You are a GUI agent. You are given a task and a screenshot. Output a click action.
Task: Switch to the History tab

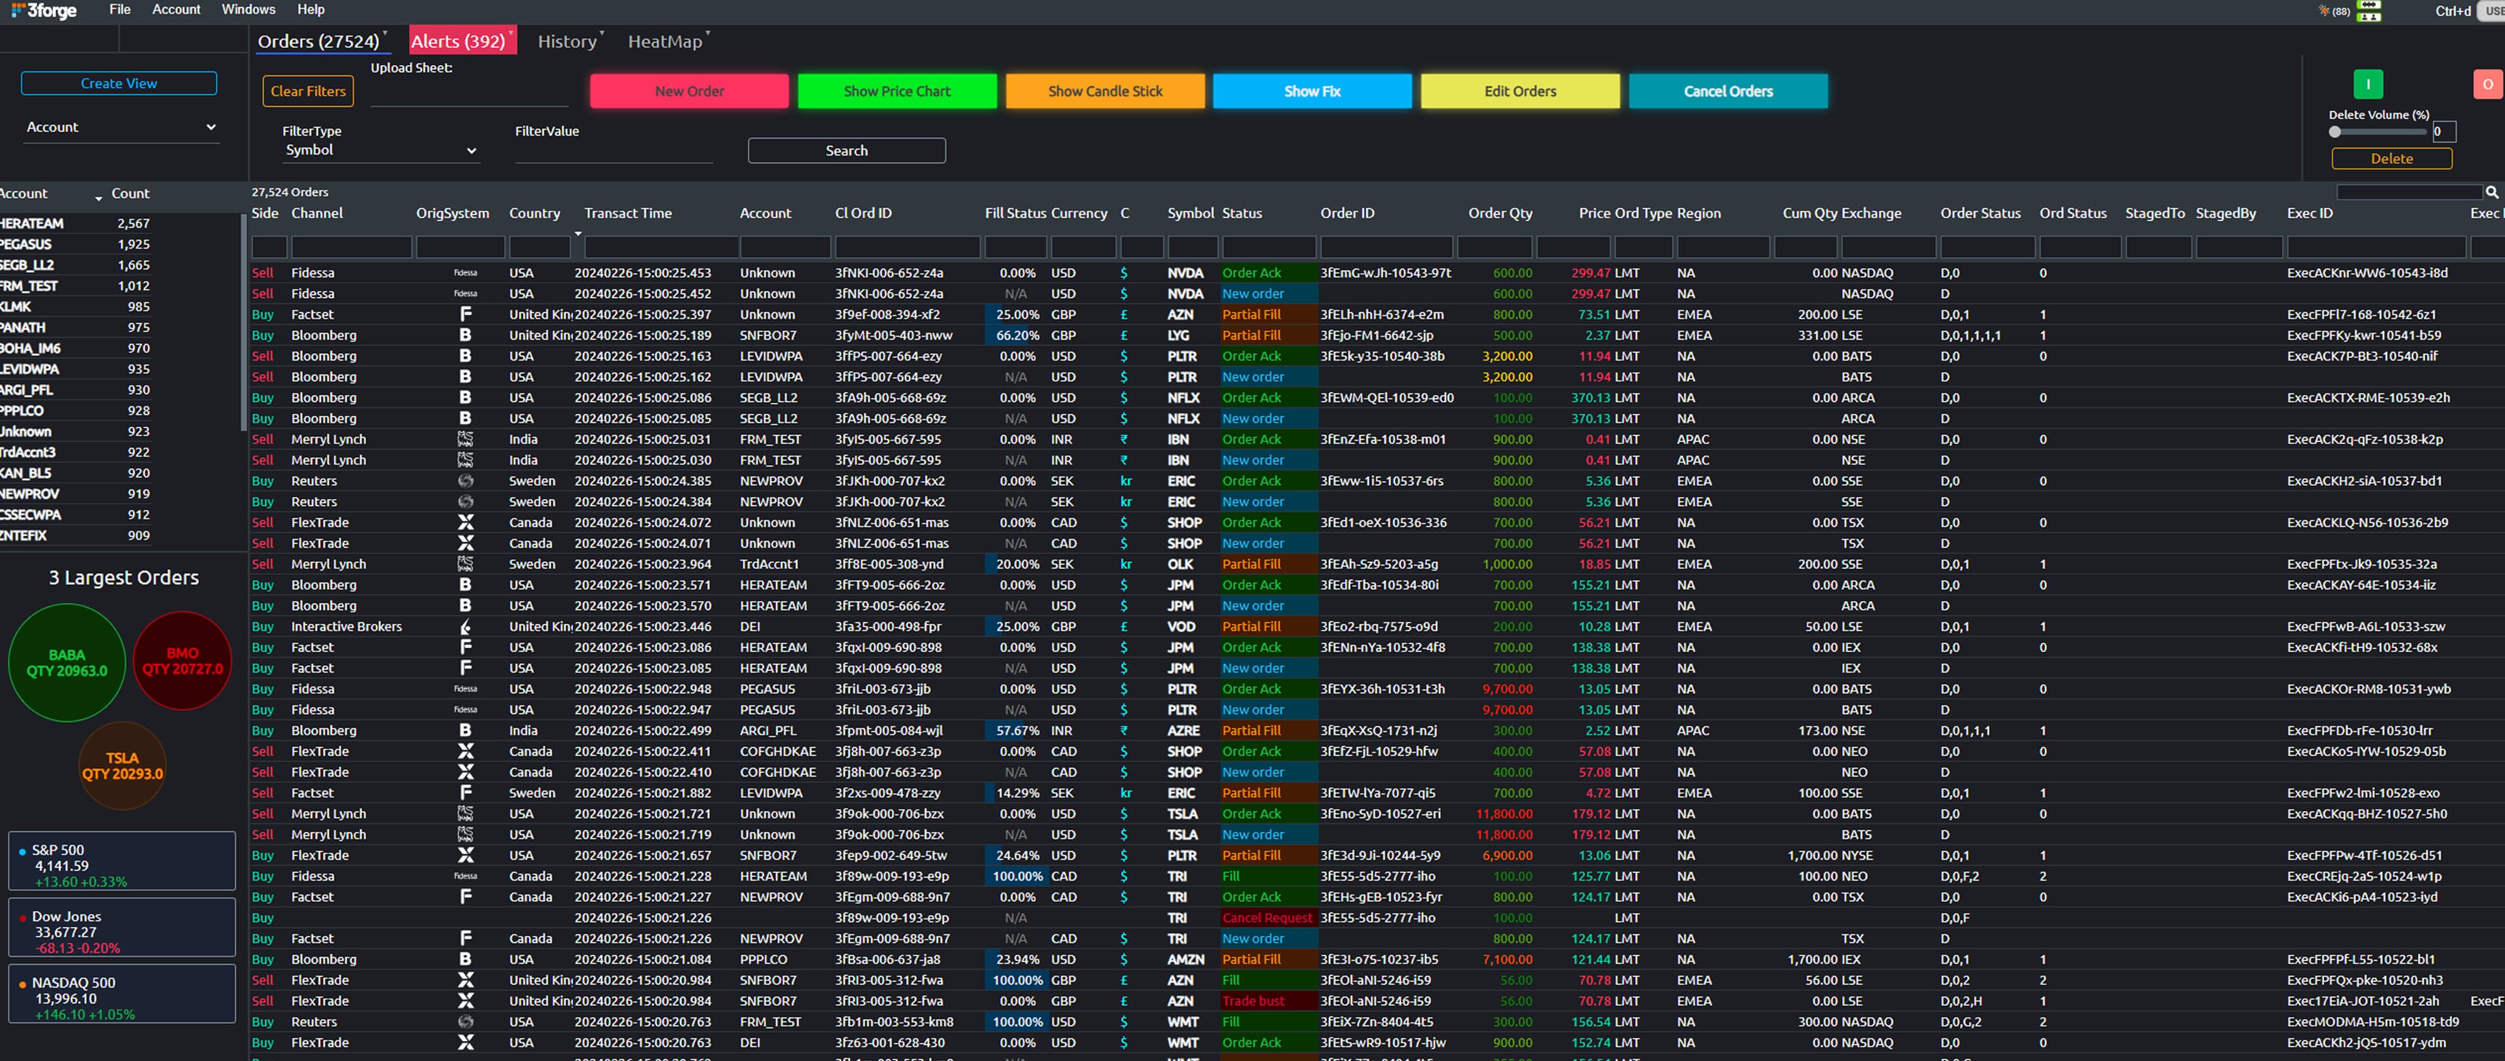[567, 42]
